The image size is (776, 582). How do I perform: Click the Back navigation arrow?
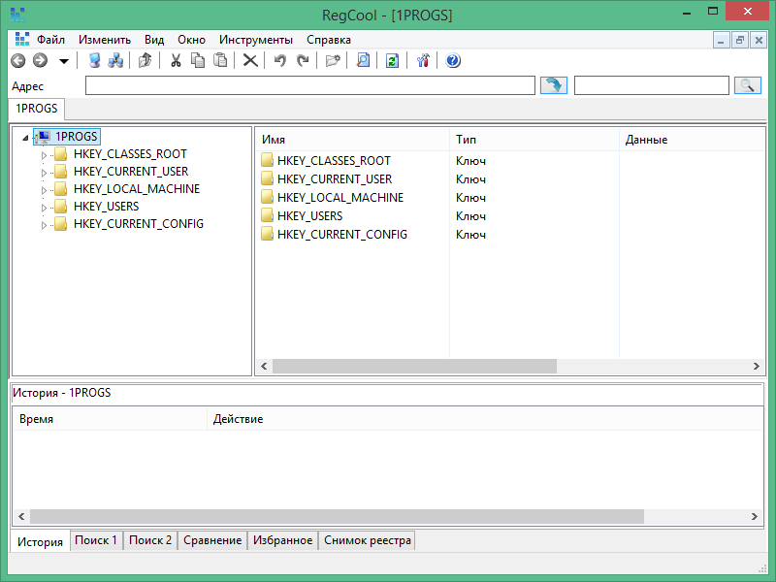17,60
